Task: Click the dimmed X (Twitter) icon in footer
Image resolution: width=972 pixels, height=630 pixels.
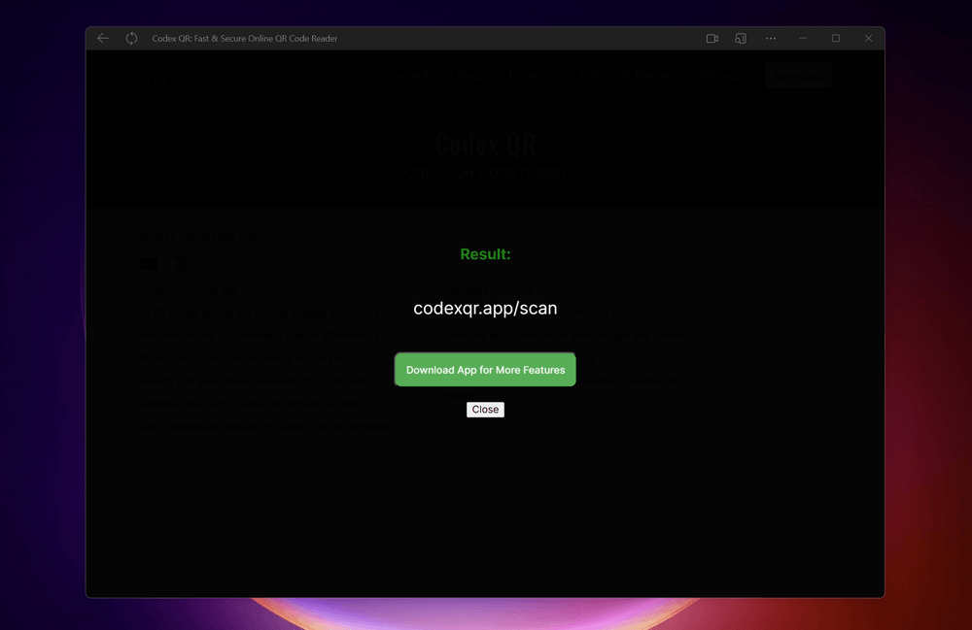Action: coord(182,264)
